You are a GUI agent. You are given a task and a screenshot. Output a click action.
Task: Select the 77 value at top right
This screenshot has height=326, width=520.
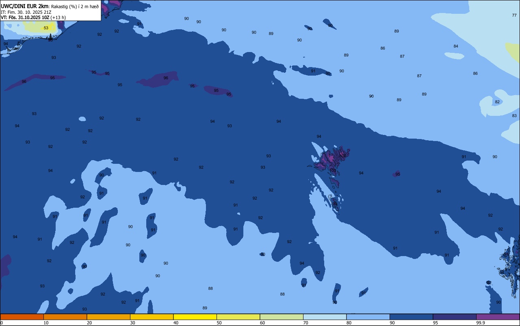click(x=514, y=15)
